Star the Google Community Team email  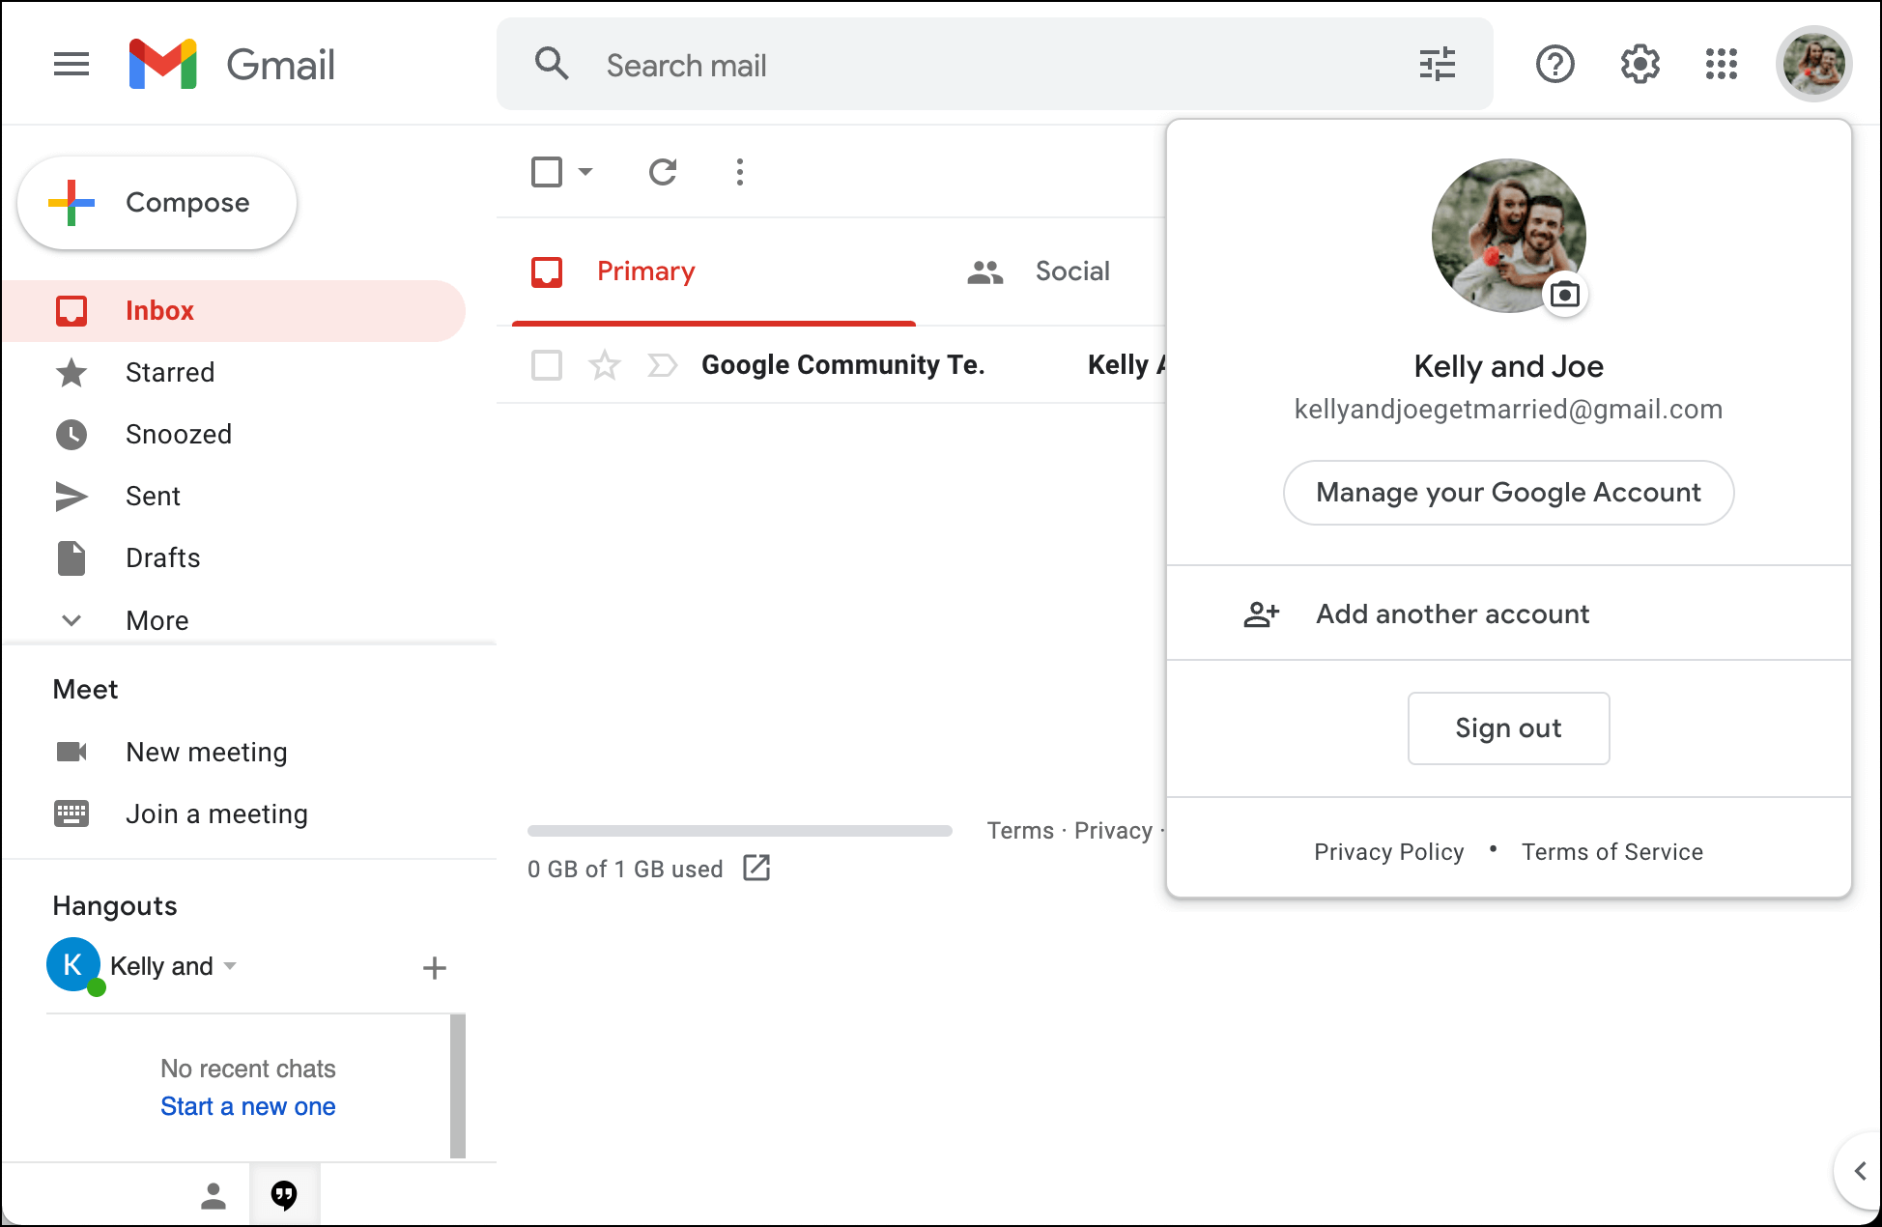(605, 365)
